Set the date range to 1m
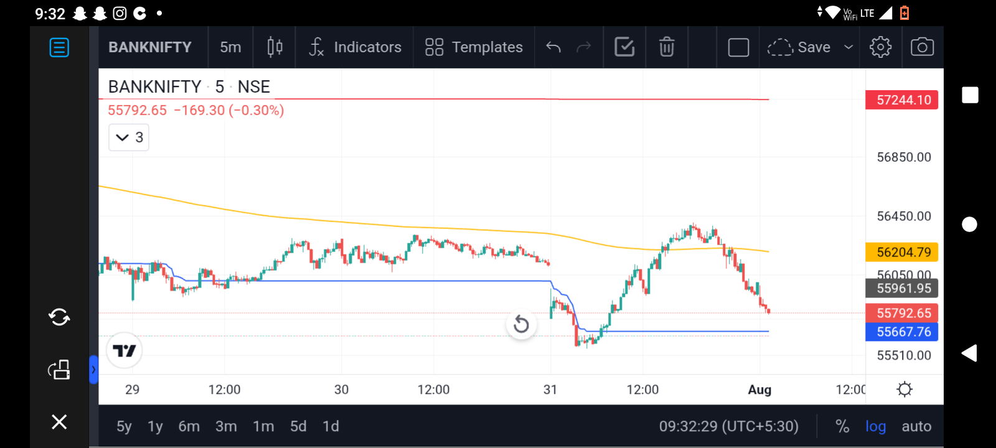996x448 pixels. tap(263, 426)
